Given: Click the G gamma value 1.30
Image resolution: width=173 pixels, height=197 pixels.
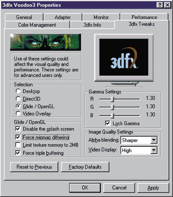Looking at the screenshot, I should (151, 107).
